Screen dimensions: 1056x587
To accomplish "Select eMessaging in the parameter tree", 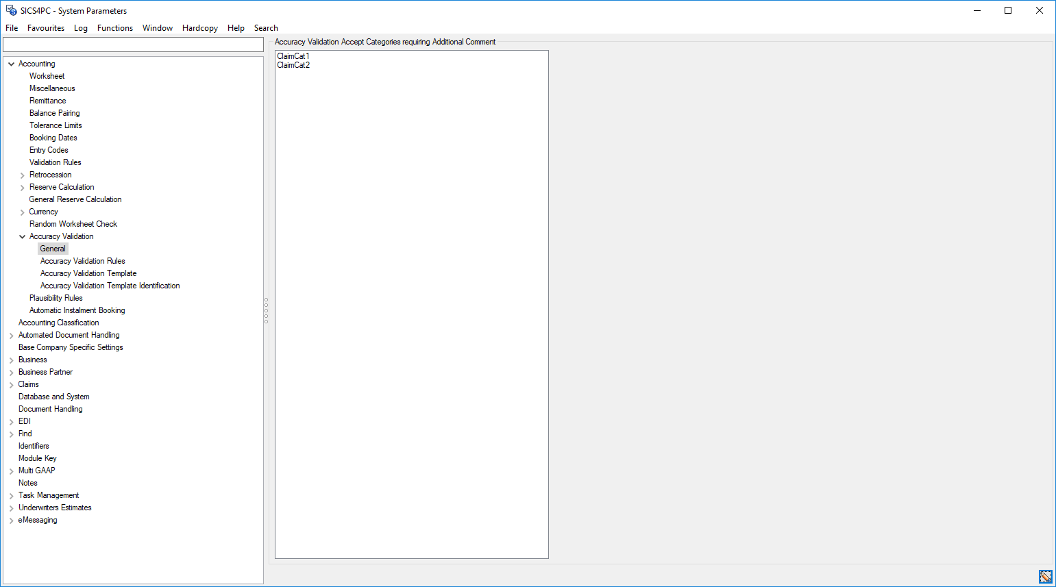I will (38, 520).
